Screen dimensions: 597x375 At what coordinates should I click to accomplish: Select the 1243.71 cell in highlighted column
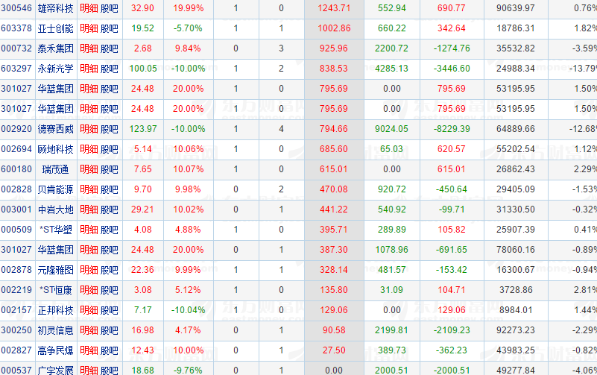(x=333, y=8)
